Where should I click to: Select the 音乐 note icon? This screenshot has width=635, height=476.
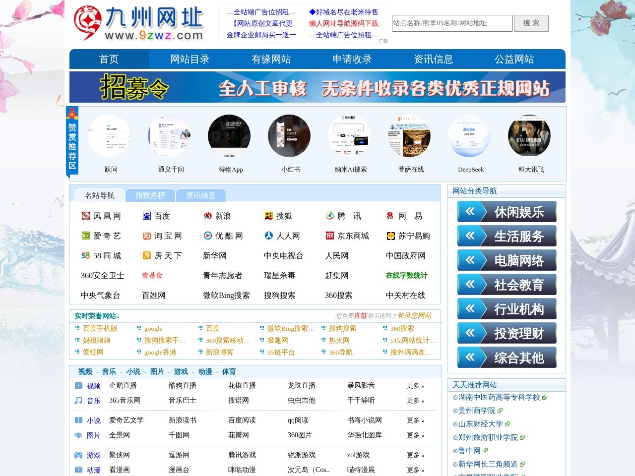coord(79,401)
